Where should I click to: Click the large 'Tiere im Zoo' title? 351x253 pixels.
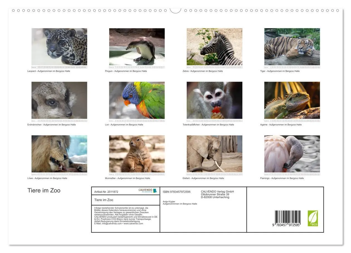[x=44, y=190]
